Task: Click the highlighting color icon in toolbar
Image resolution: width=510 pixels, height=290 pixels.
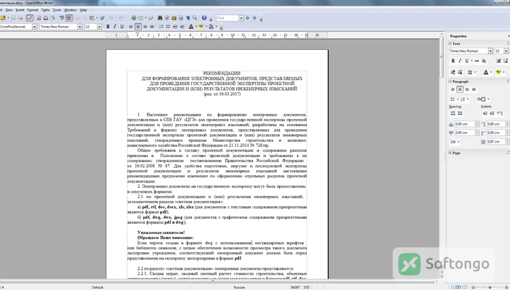Action: [201, 27]
